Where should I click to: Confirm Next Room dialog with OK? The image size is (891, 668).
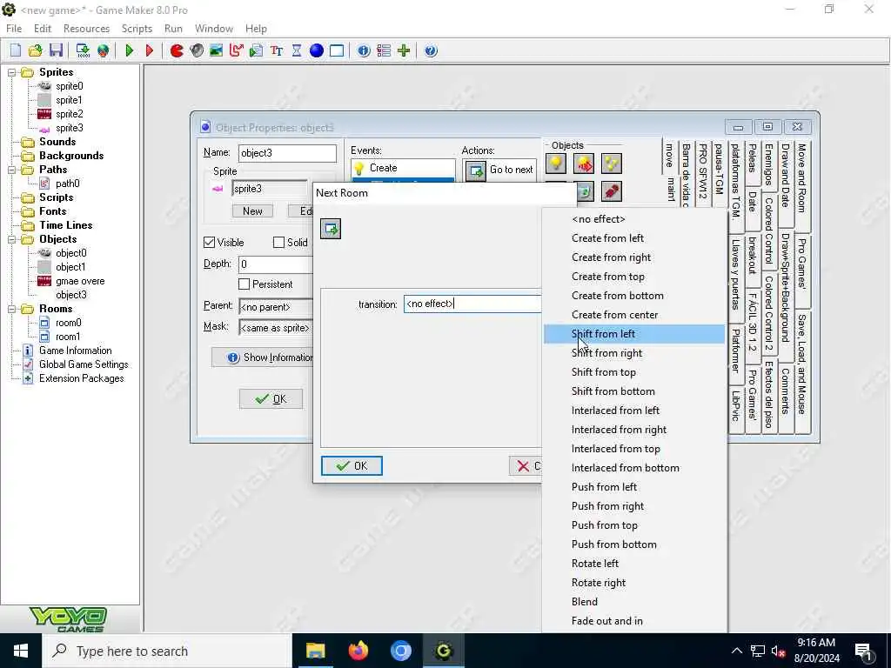(352, 466)
